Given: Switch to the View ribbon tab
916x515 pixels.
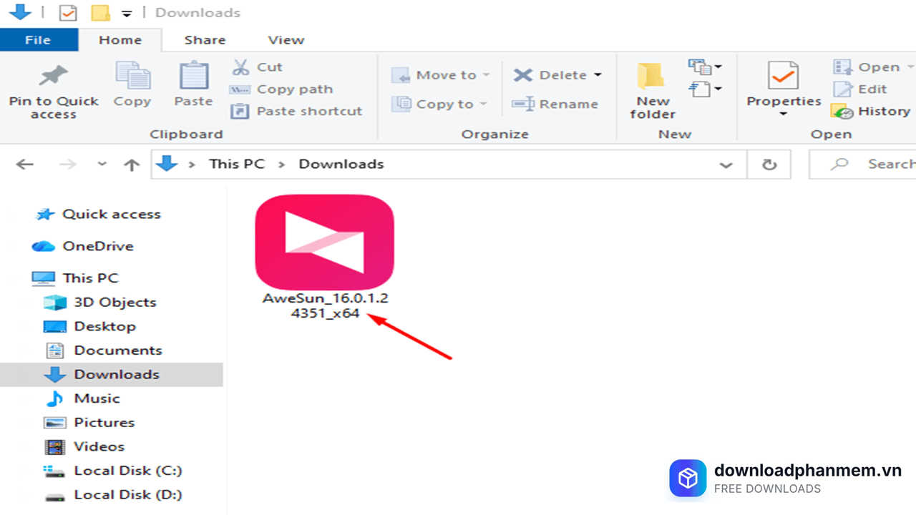Looking at the screenshot, I should coord(286,40).
